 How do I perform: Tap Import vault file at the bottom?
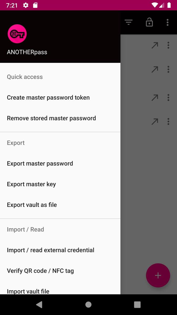28,291
